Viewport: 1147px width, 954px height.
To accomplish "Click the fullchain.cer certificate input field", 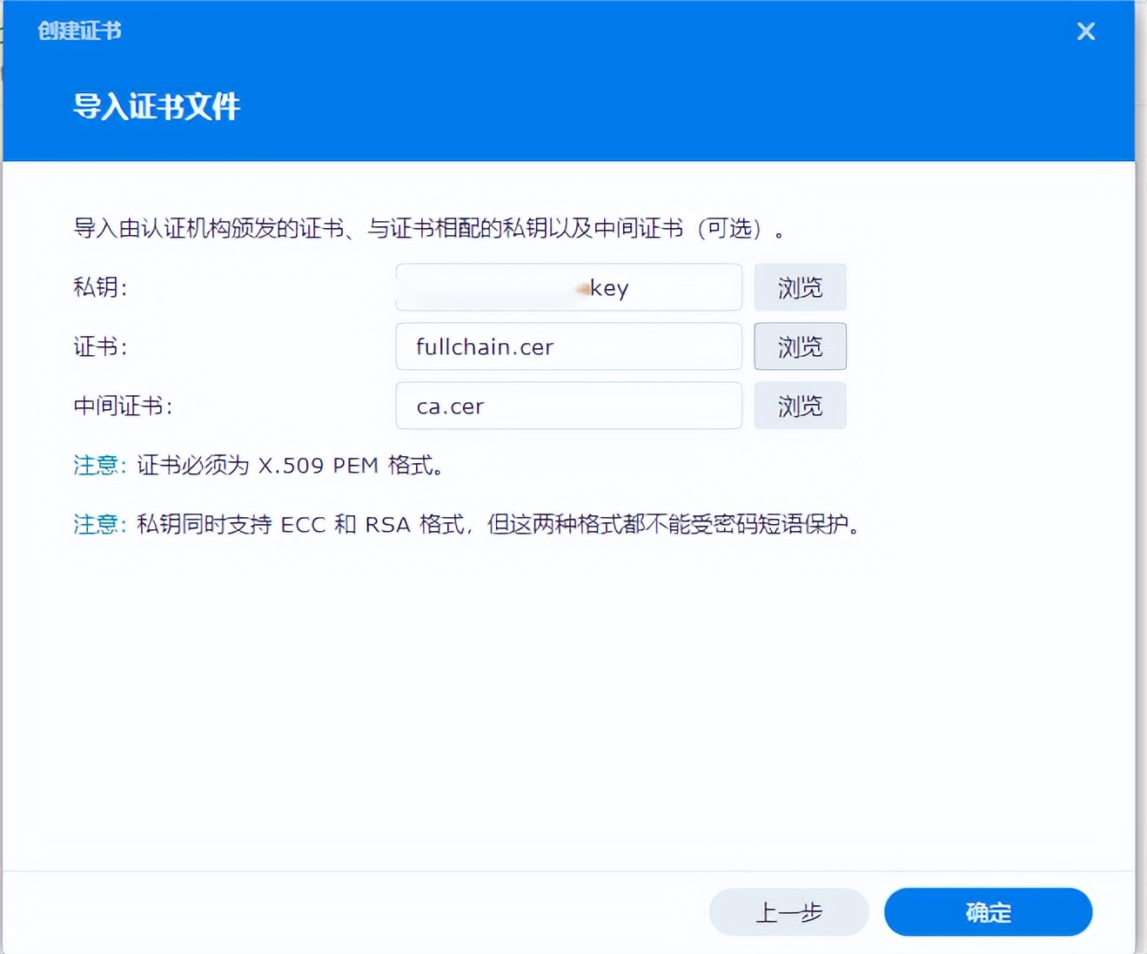I will [x=567, y=346].
